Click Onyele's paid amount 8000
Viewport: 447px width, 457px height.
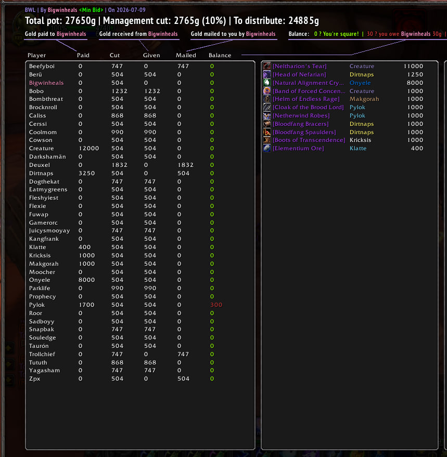(x=87, y=280)
